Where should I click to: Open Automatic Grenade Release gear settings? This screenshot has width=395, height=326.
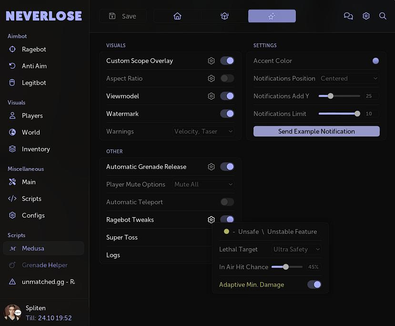(x=211, y=167)
